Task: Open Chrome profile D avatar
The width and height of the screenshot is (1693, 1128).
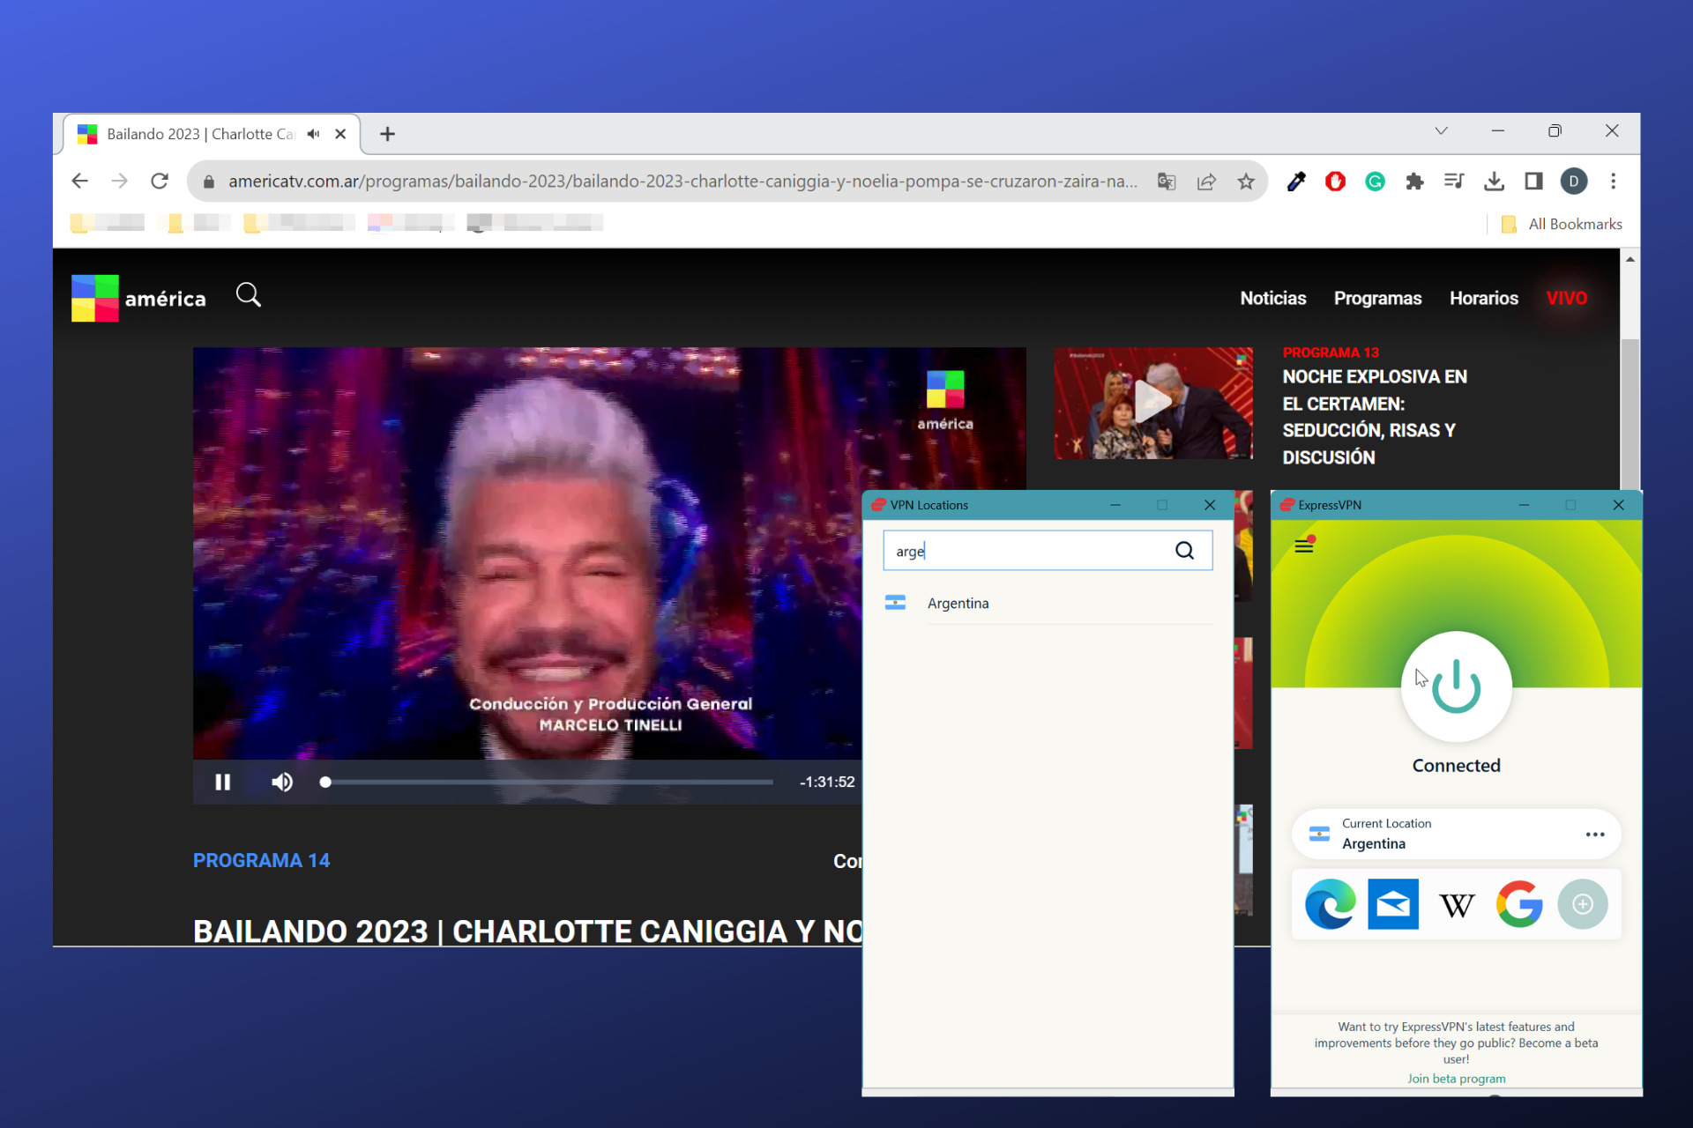Action: pyautogui.click(x=1574, y=182)
